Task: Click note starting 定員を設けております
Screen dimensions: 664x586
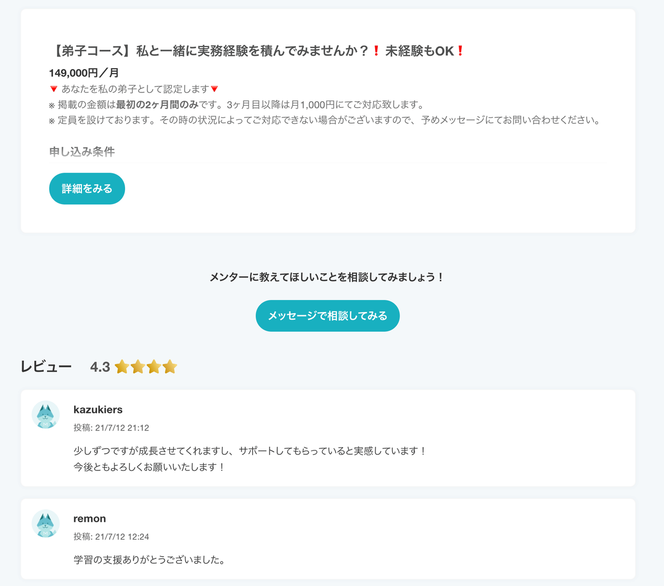Action: pos(325,120)
